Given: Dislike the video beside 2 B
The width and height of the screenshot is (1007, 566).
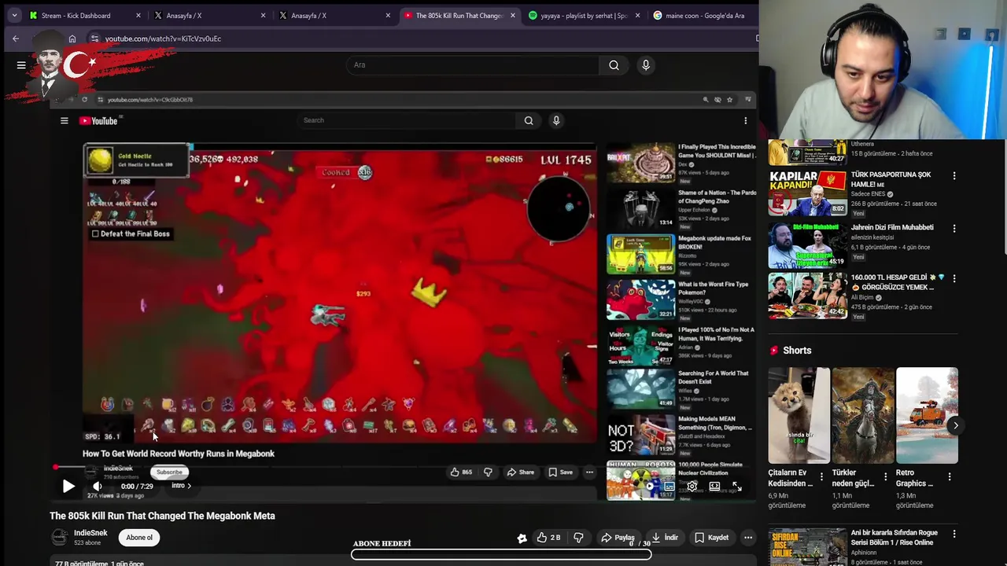Looking at the screenshot, I should point(579,538).
